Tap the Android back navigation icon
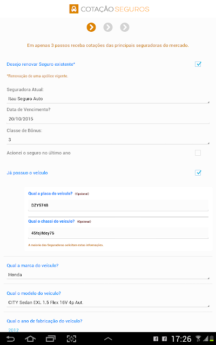This screenshot has height=345, width=216. (x=10, y=339)
